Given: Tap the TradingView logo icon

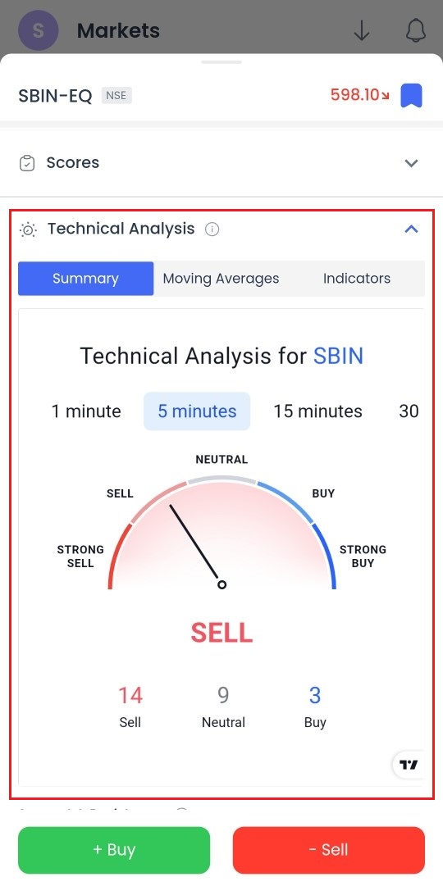Looking at the screenshot, I should click(x=409, y=765).
